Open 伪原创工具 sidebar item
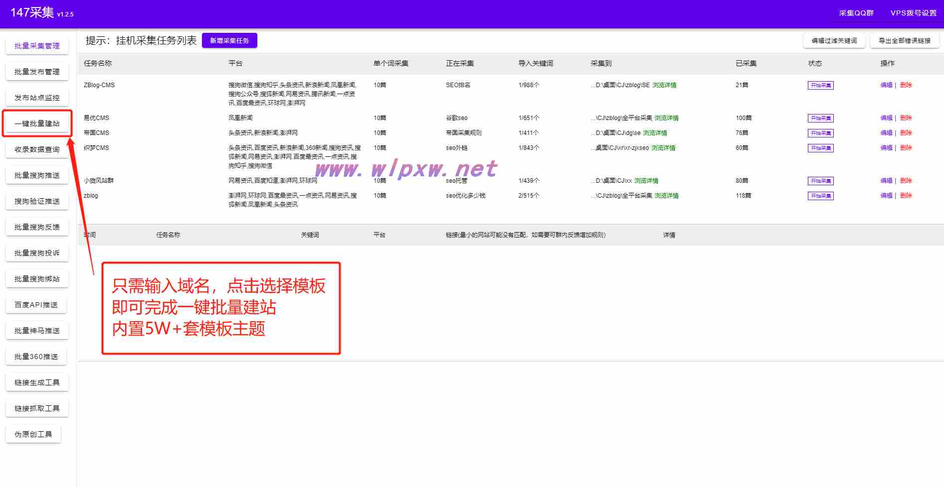Screen dimensions: 944x487 pos(33,434)
